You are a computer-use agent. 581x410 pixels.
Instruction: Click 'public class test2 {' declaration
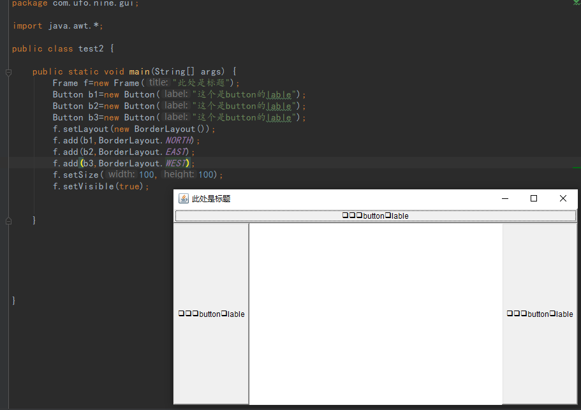[63, 48]
